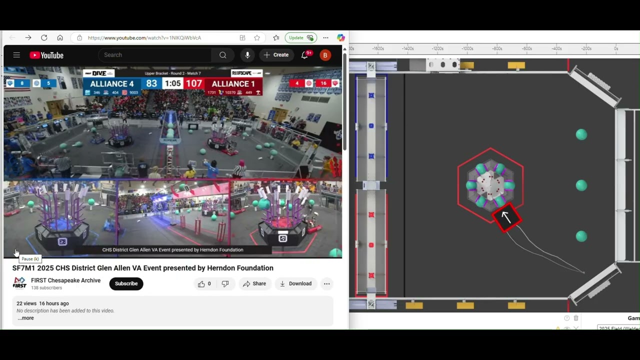Share the video
This screenshot has width=640, height=360.
(254, 283)
